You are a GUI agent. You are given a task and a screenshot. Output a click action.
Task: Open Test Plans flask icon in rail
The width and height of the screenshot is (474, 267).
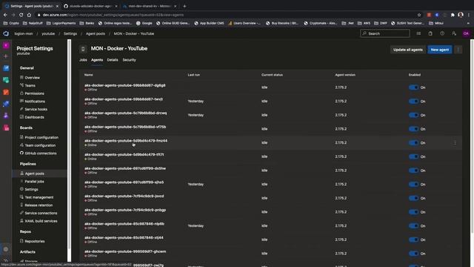pos(6,116)
